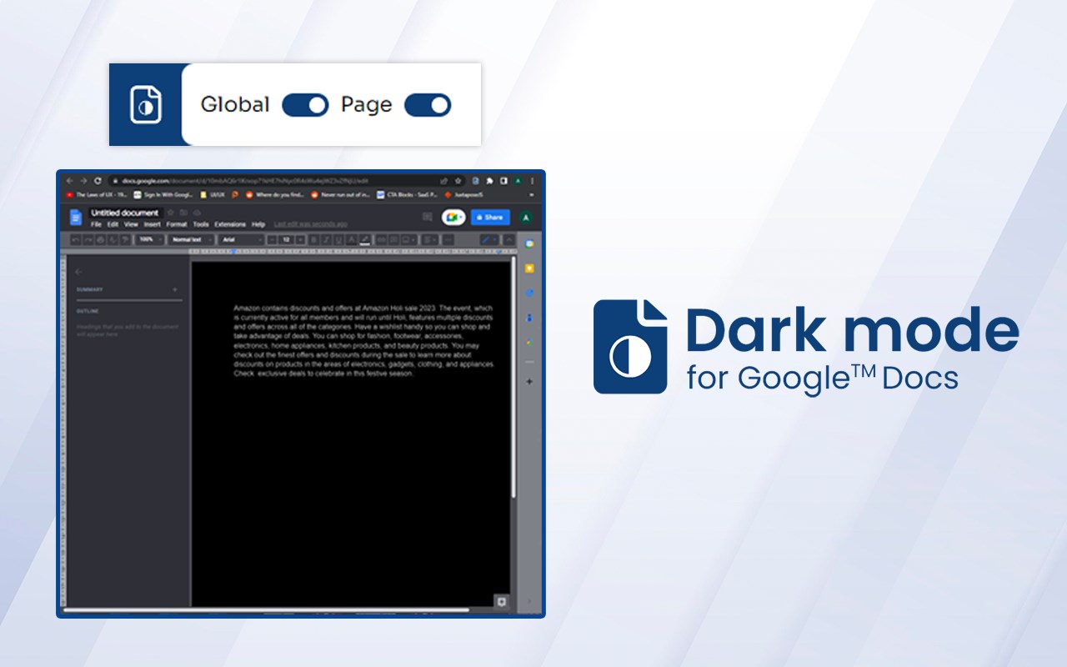Get add-ons with the plus icon

tap(529, 381)
